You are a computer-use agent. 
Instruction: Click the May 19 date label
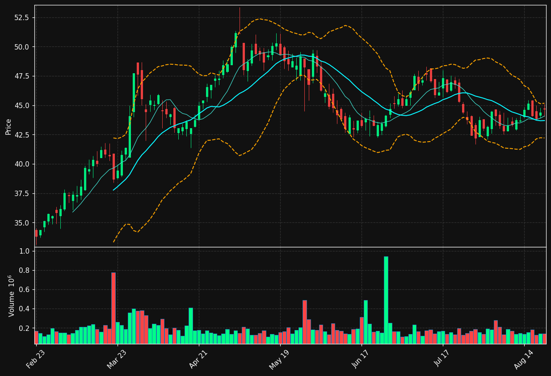279,359
